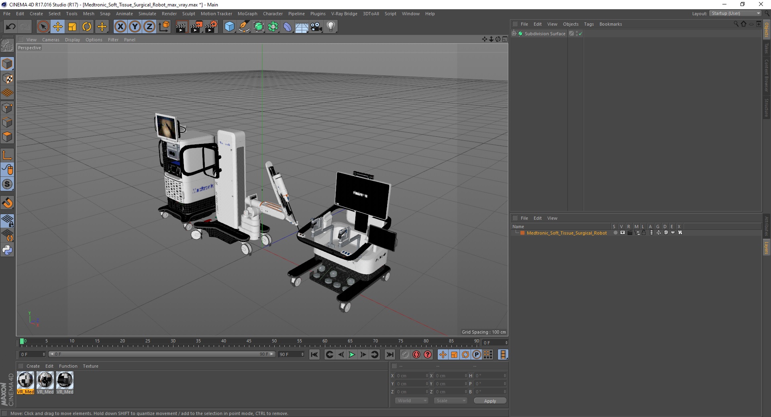Open the Layout Startup (User) dropdown
This screenshot has width=771, height=417.
pyautogui.click(x=736, y=13)
